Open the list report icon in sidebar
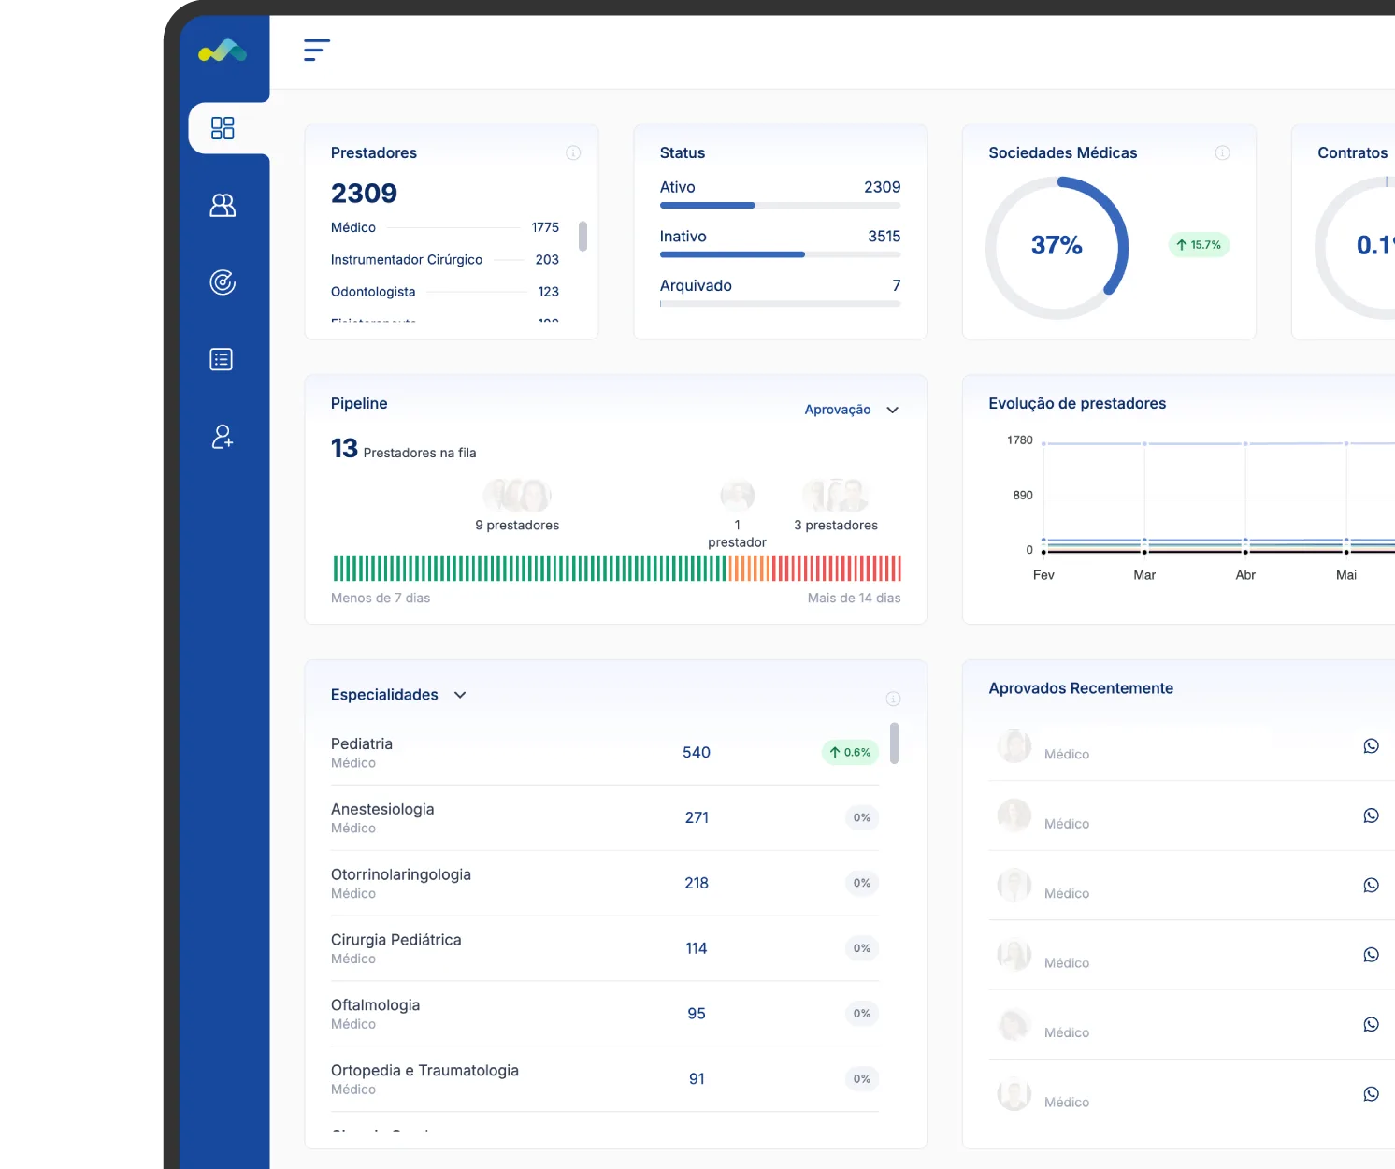Image resolution: width=1395 pixels, height=1169 pixels. pos(222,359)
